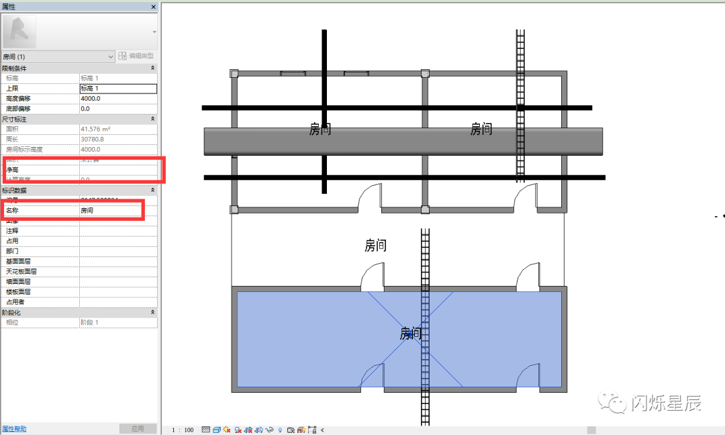Image resolution: width=725 pixels, height=435 pixels.
Task: Click the 高度偏移 value field 4000.0
Action: click(118, 99)
